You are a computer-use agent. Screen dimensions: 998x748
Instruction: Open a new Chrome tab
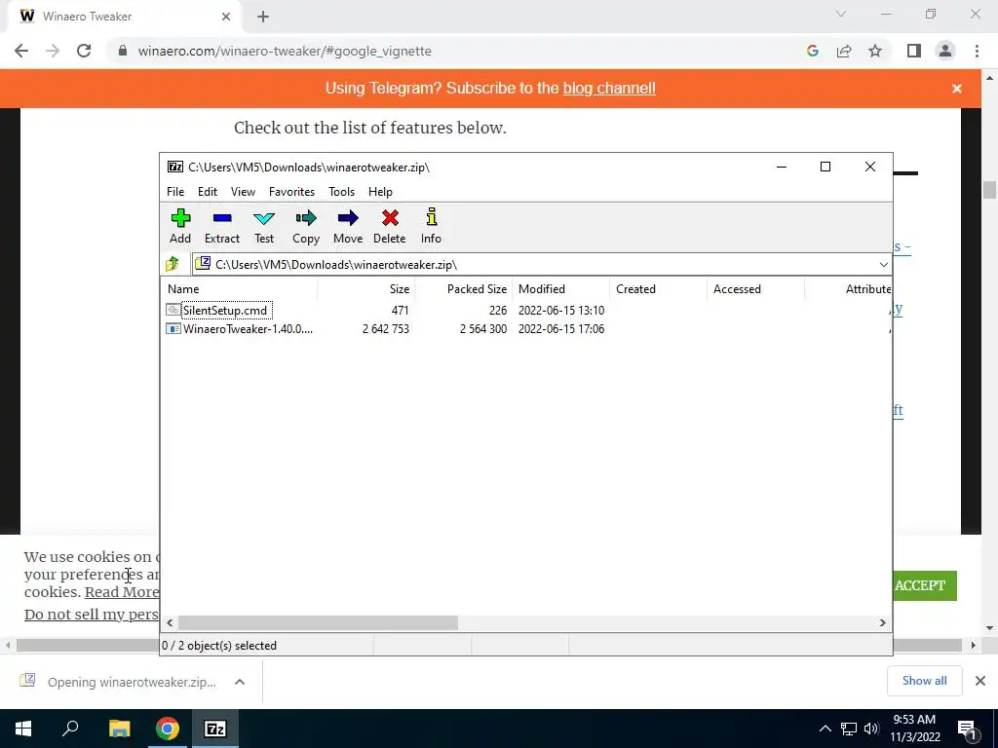263,17
